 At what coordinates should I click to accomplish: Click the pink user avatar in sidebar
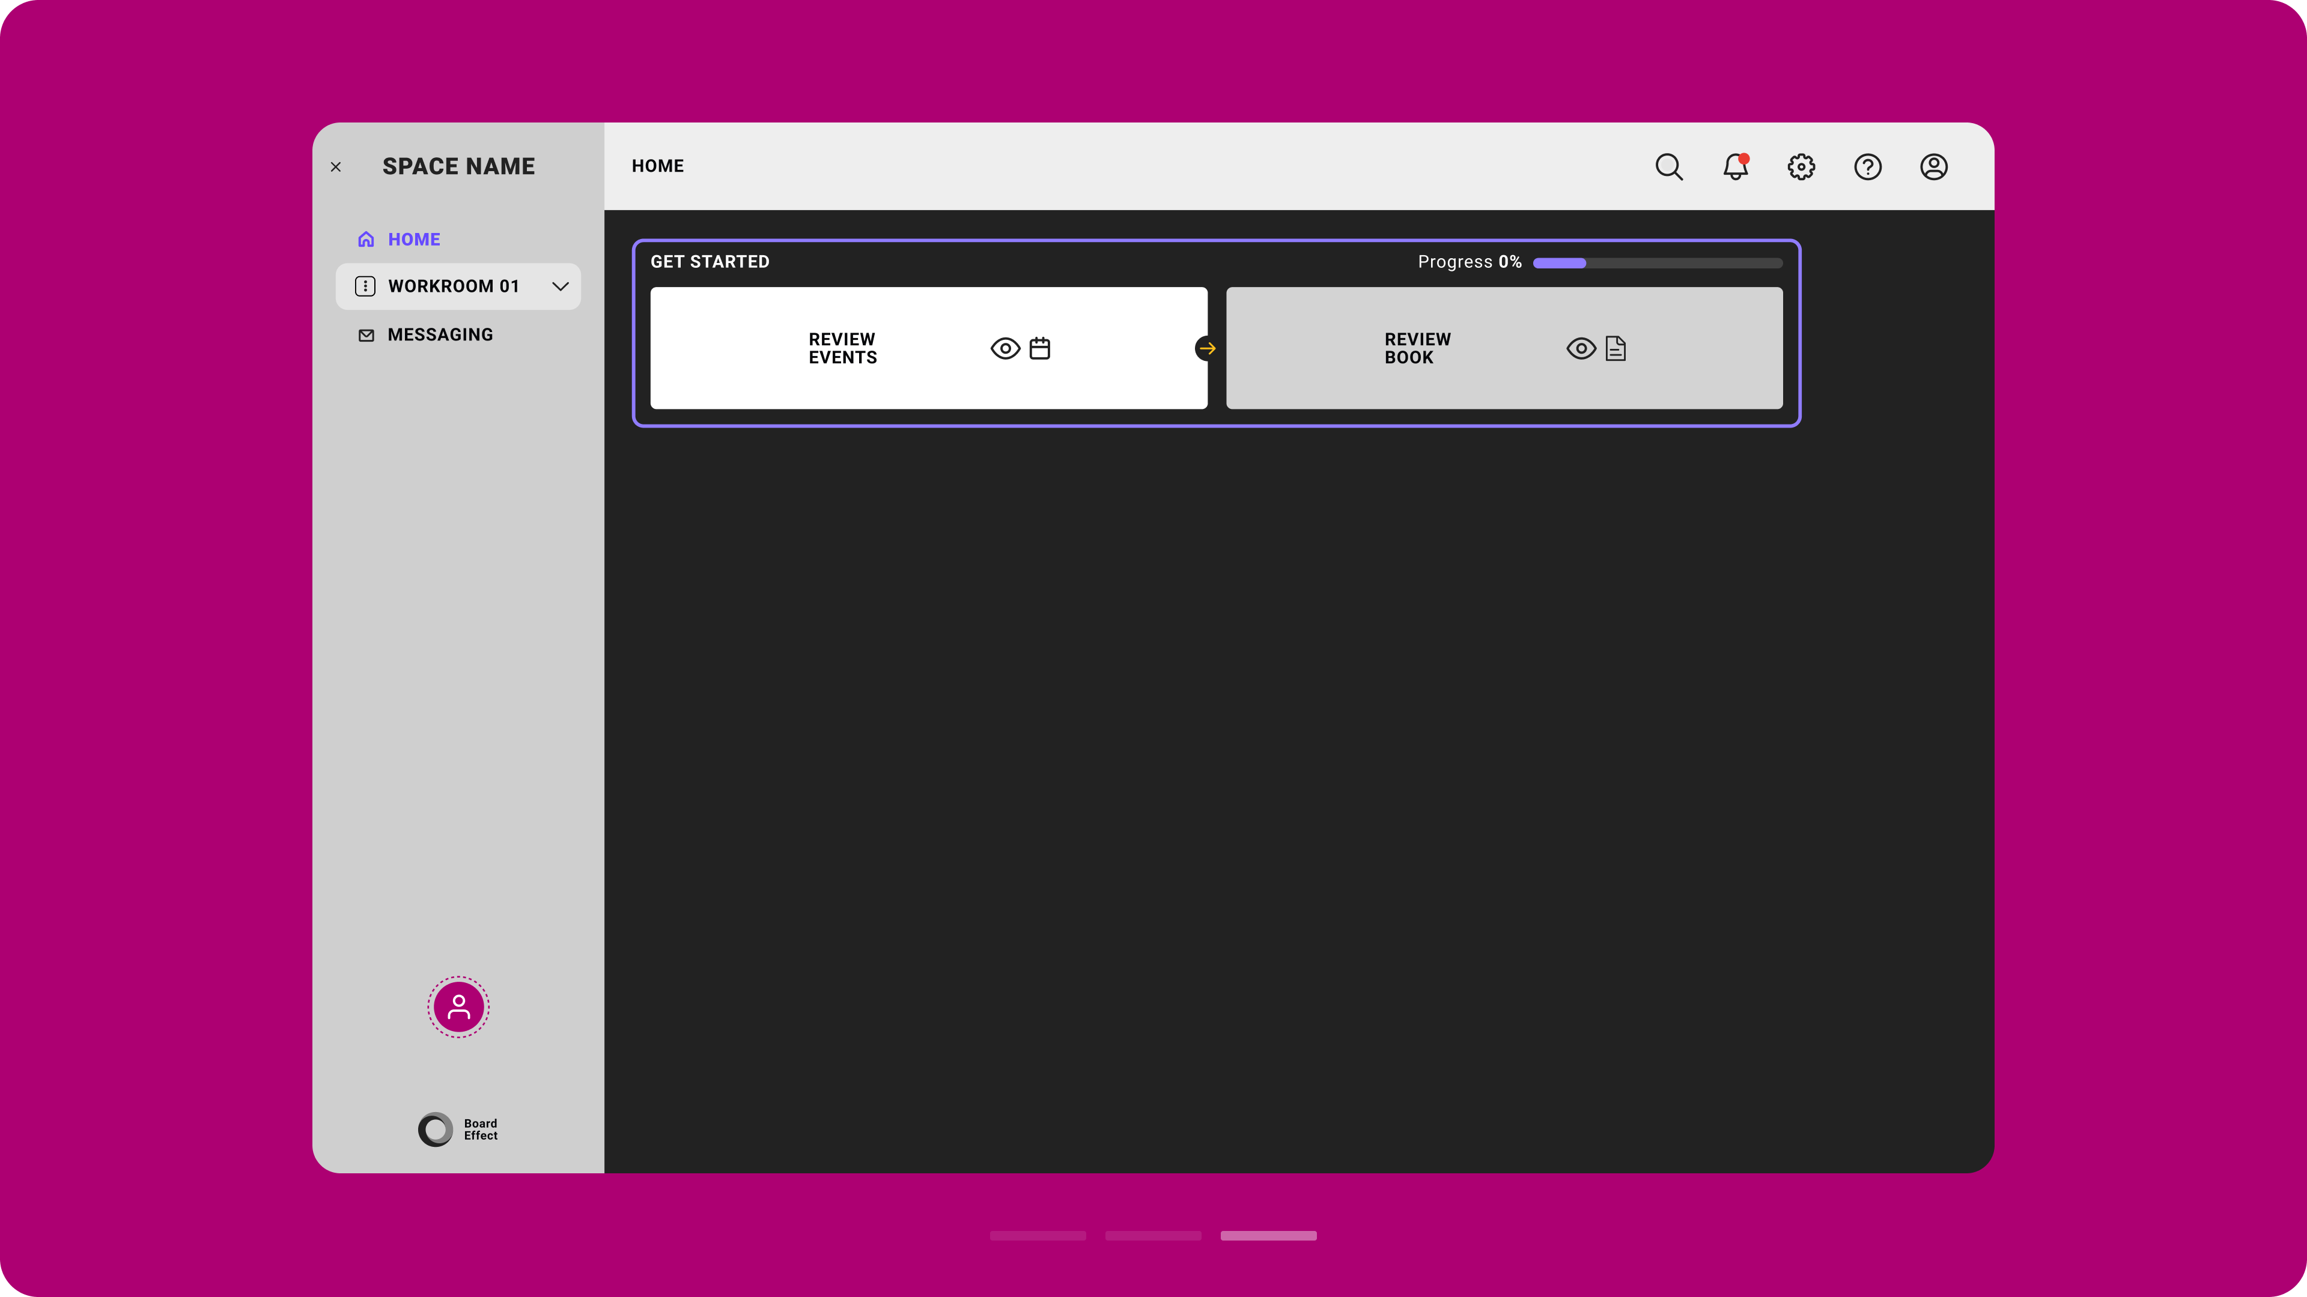pyautogui.click(x=458, y=1007)
